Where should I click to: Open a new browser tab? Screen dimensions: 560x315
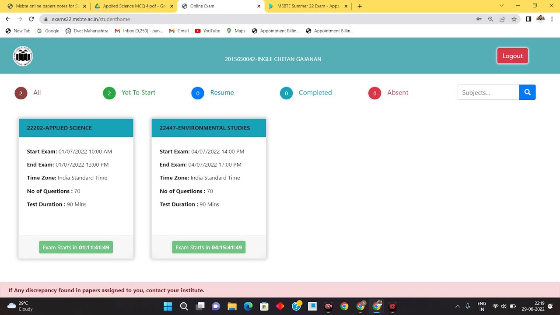coord(360,6)
